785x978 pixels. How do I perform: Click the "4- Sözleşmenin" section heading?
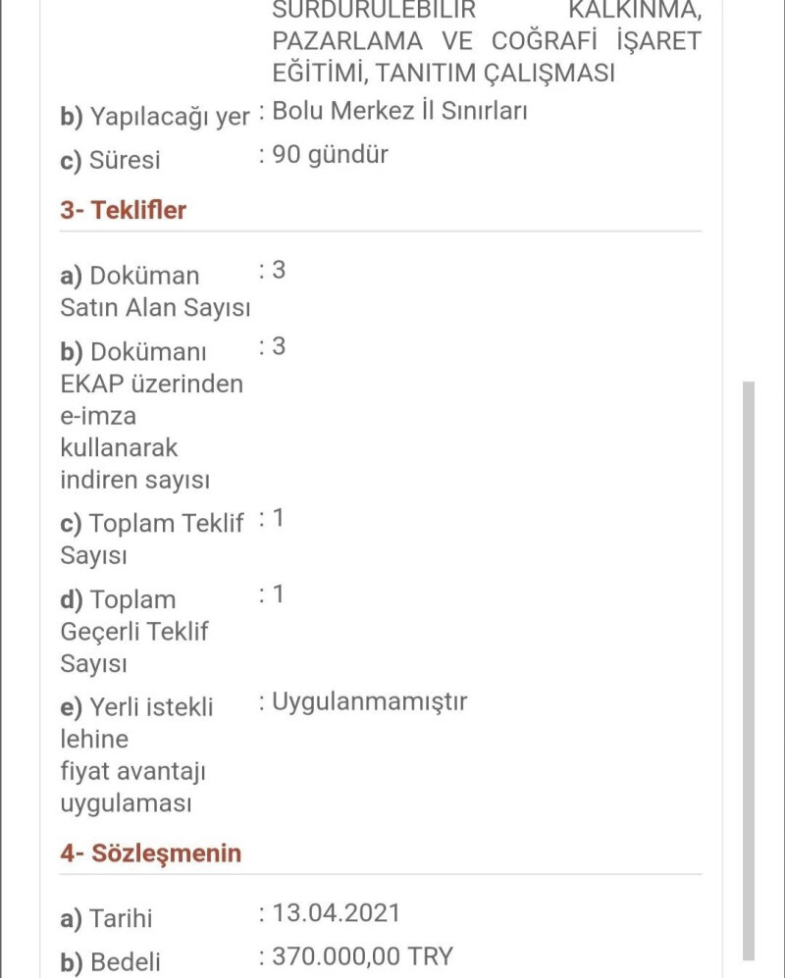(x=150, y=852)
